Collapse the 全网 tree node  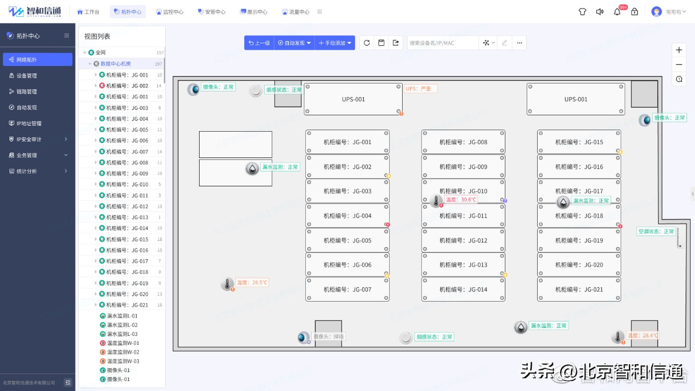(84, 52)
